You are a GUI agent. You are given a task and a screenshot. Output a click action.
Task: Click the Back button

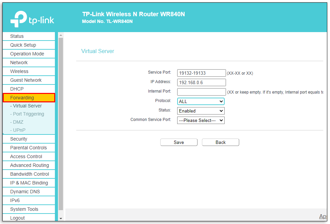tap(220, 142)
